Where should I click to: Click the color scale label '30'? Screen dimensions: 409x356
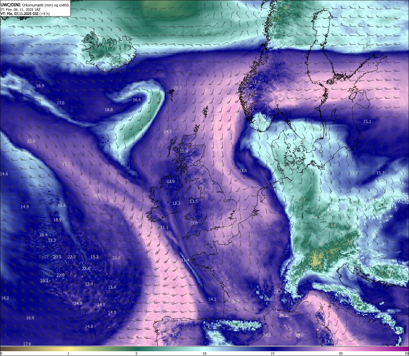341,353
